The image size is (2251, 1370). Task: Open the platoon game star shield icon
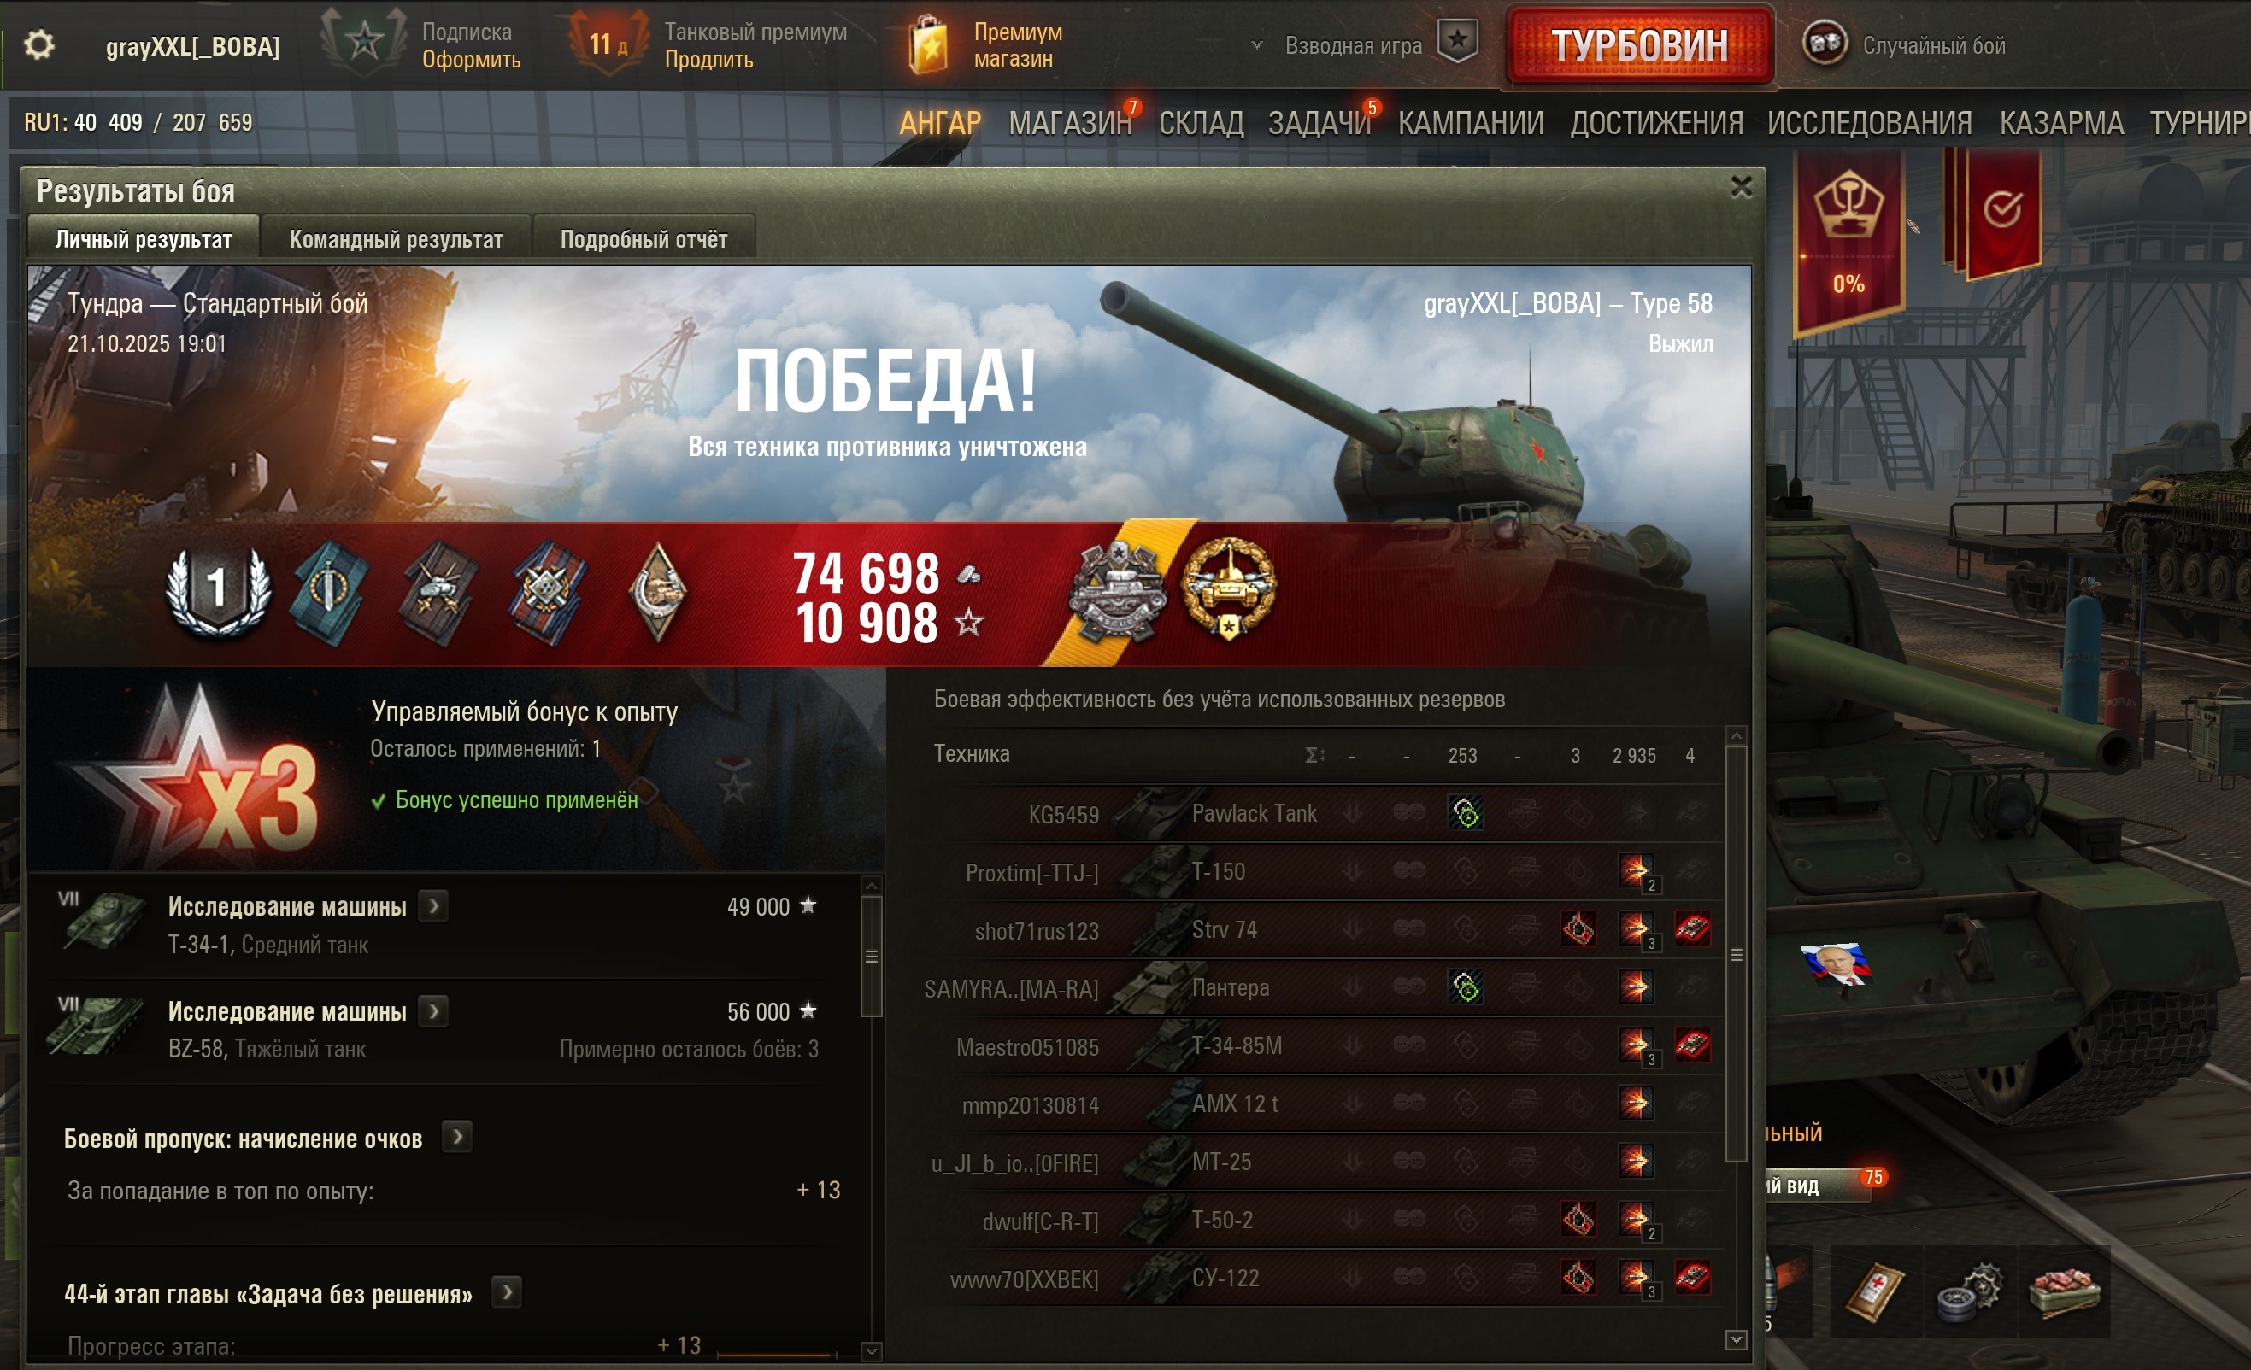(1457, 42)
